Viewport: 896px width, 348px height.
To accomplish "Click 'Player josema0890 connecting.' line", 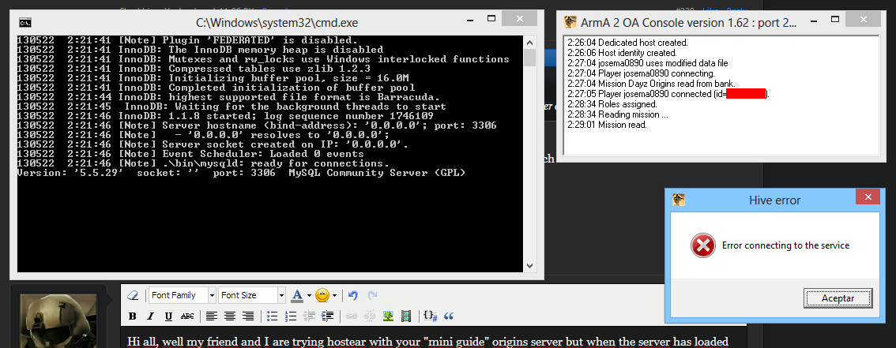I will (x=641, y=73).
